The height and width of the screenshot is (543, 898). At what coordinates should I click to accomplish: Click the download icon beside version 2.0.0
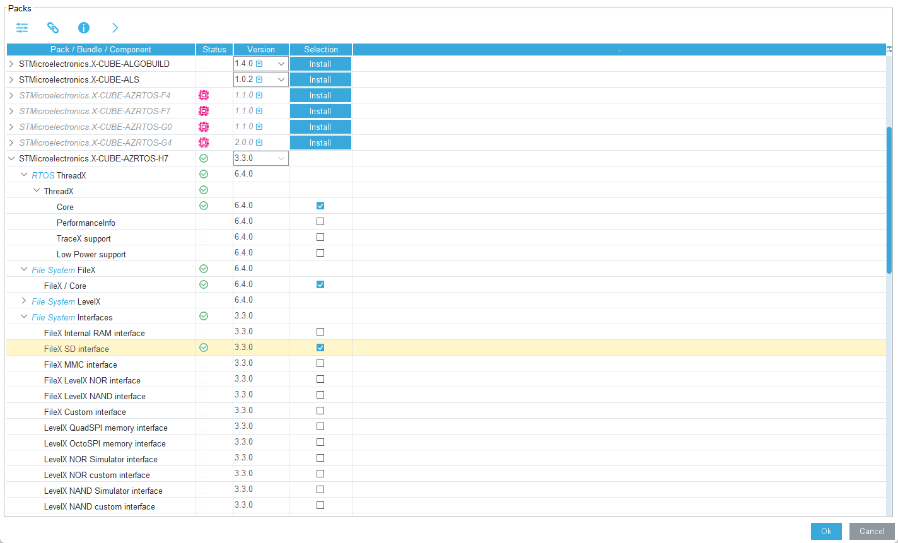click(x=259, y=142)
